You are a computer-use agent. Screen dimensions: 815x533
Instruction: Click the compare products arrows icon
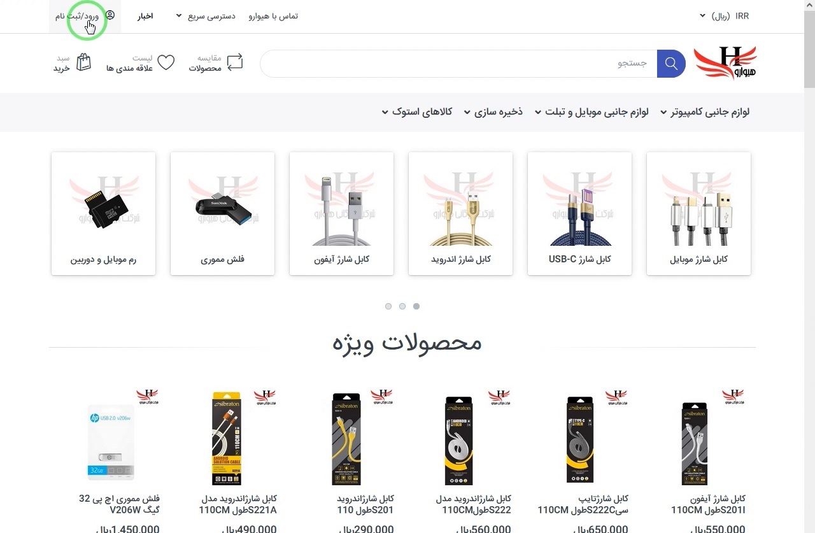pyautogui.click(x=235, y=62)
